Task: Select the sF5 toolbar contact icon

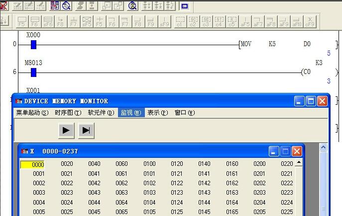Action: pos(87,21)
